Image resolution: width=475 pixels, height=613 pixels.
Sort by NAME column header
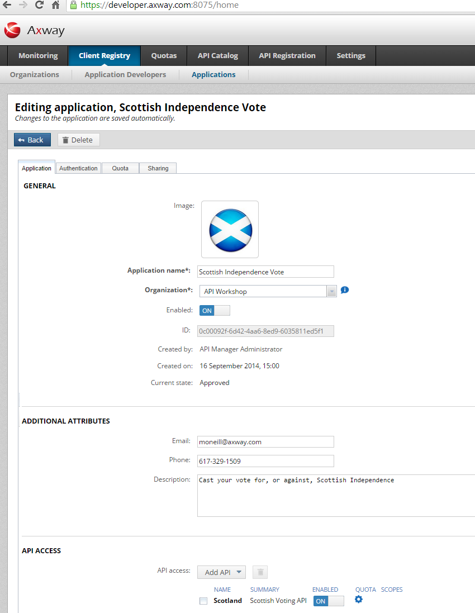click(x=222, y=590)
